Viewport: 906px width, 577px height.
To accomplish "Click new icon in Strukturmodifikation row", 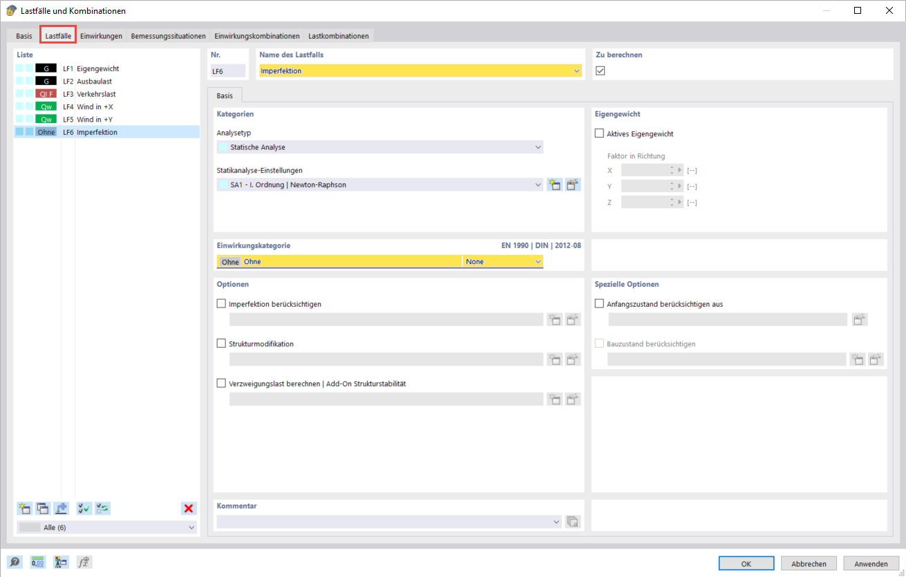I will 554,359.
